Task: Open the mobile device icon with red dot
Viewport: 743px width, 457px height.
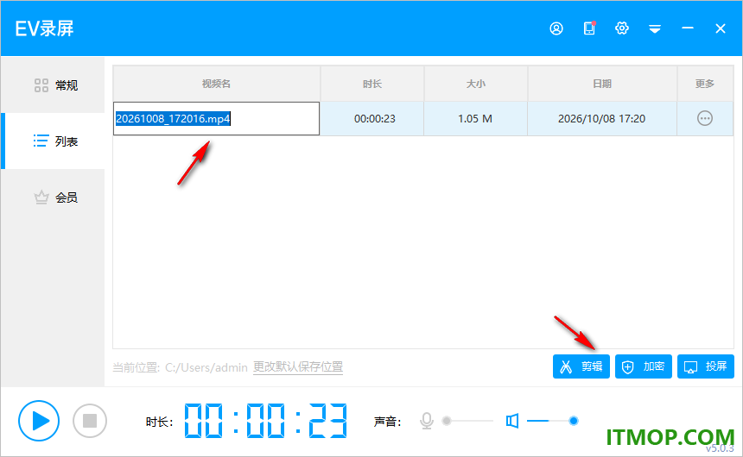Action: [x=589, y=28]
